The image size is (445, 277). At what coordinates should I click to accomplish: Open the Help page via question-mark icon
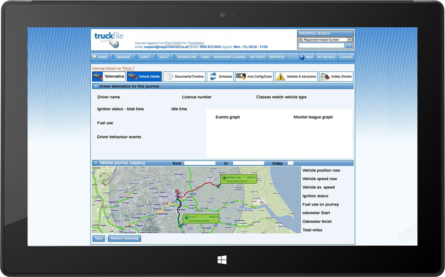302,57
